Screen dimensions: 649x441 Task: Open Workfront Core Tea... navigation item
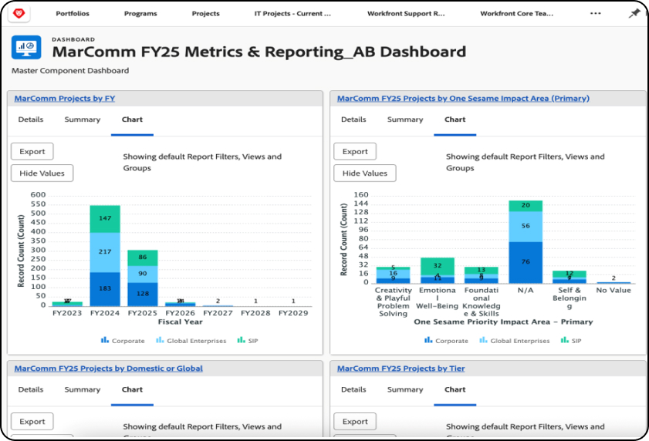point(516,14)
